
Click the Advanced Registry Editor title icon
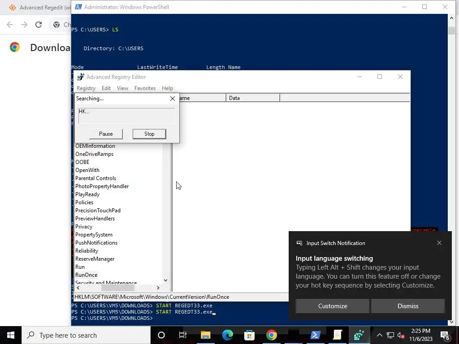click(x=81, y=77)
